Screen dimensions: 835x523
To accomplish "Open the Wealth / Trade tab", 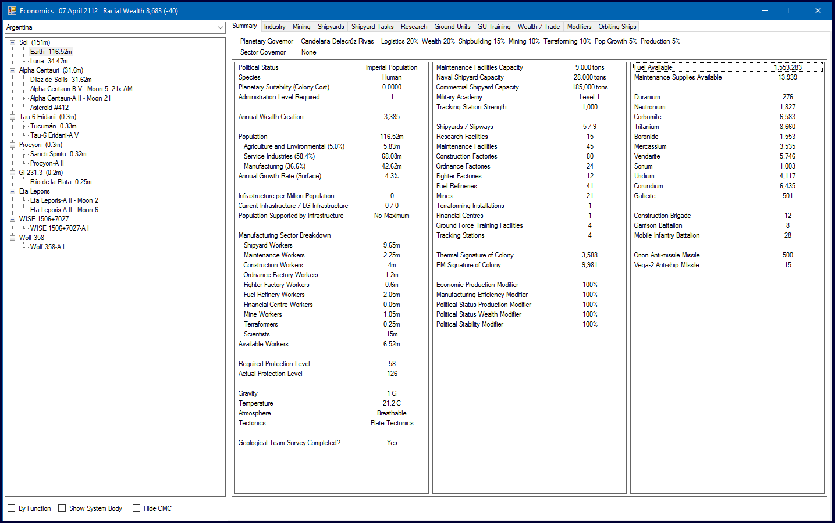I will pyautogui.click(x=539, y=27).
